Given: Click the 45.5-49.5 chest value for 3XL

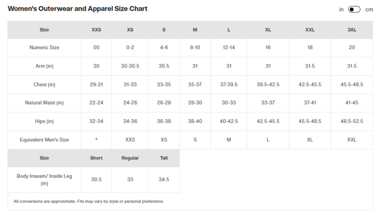Looking at the screenshot, I should 351,84.
